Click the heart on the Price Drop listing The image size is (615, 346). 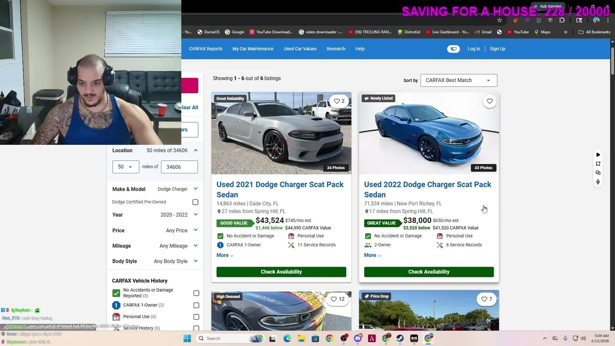487,299
